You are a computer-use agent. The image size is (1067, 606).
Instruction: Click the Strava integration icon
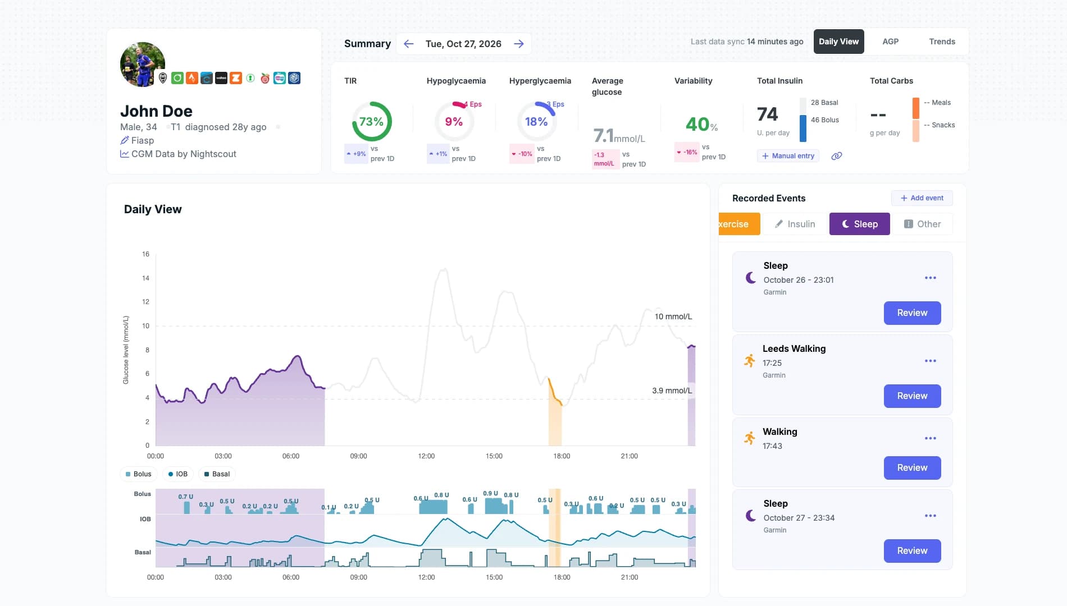[x=192, y=78]
